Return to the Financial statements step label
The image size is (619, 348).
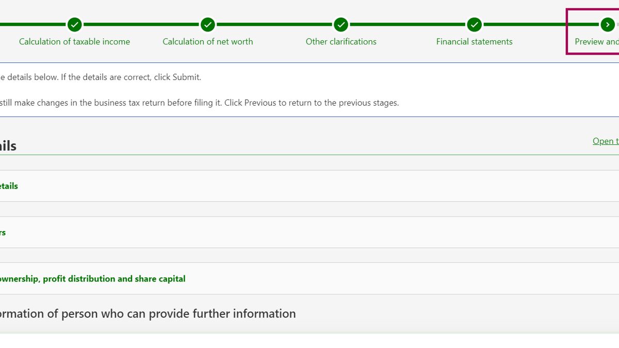(474, 42)
